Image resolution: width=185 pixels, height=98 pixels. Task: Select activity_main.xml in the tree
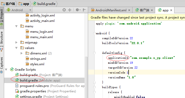tap(40, 21)
